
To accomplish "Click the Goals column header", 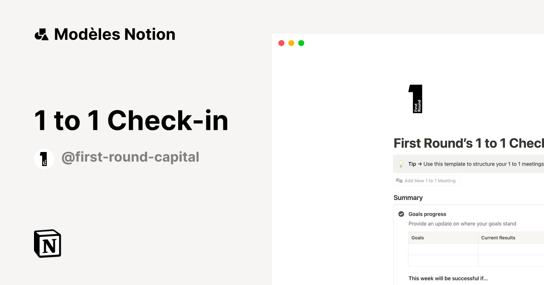I will coord(417,237).
